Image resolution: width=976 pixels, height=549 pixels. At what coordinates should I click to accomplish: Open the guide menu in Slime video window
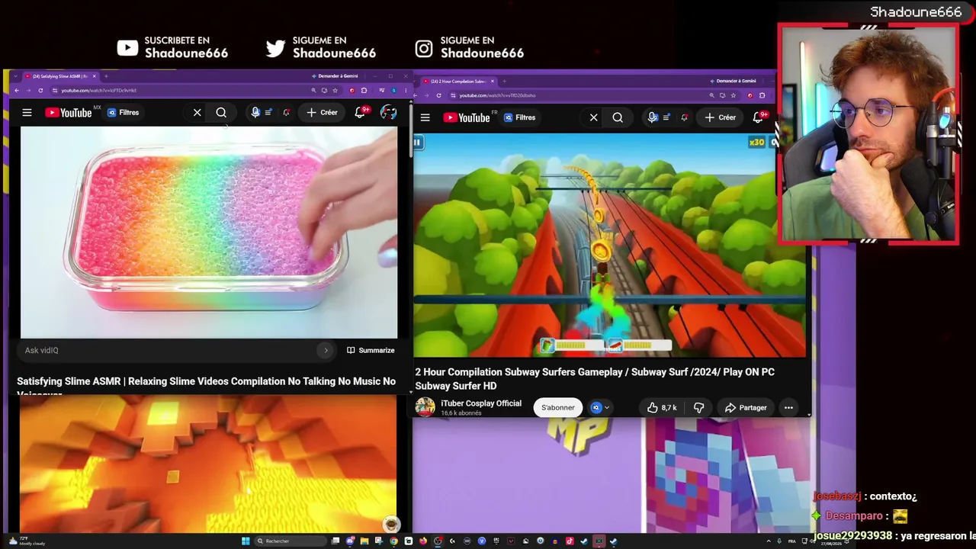pyautogui.click(x=27, y=112)
